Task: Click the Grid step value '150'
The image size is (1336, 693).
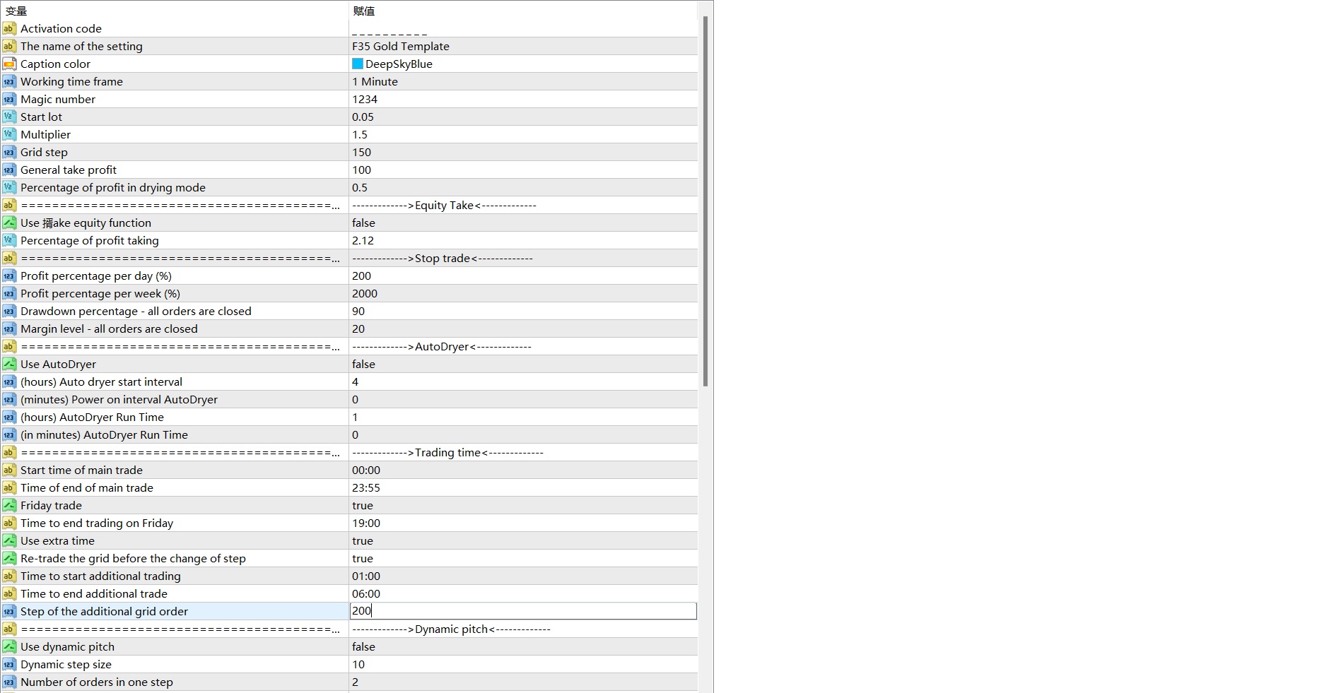Action: tap(361, 152)
